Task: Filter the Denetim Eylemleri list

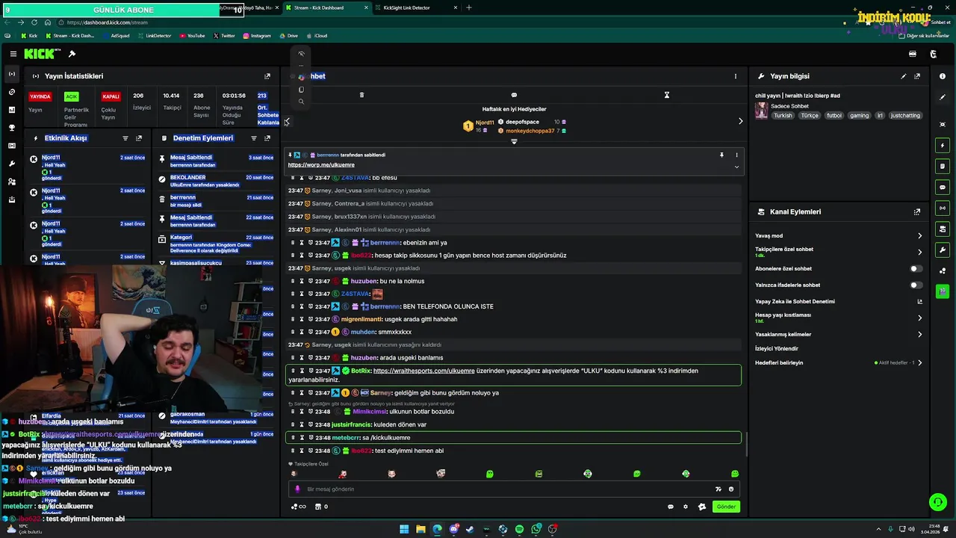Action: 254,138
